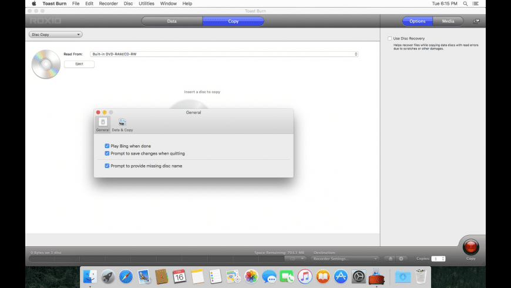This screenshot has height=288, width=511.
Task: Click the disc space usage bar
Action: [x=156, y=259]
